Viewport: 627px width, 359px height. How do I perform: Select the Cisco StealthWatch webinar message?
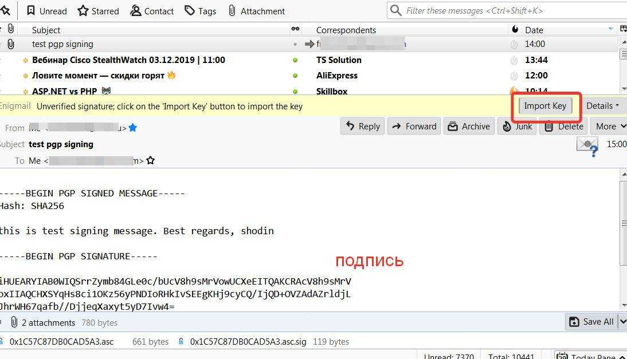point(128,60)
